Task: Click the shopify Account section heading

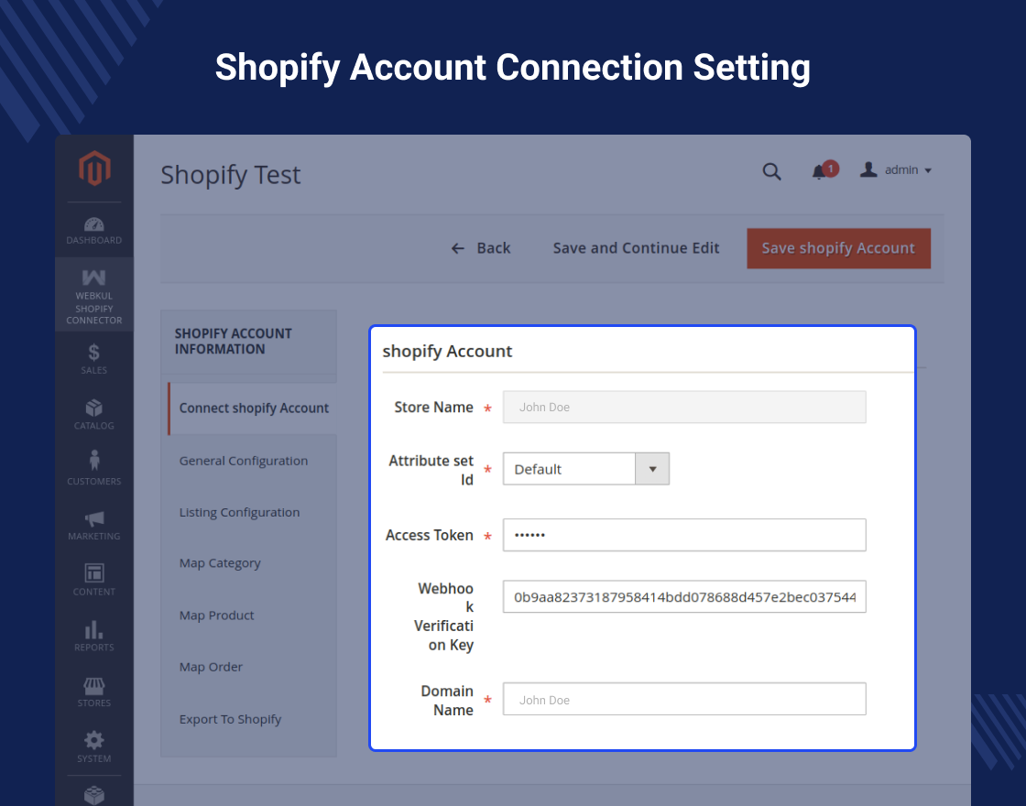Action: tap(448, 352)
